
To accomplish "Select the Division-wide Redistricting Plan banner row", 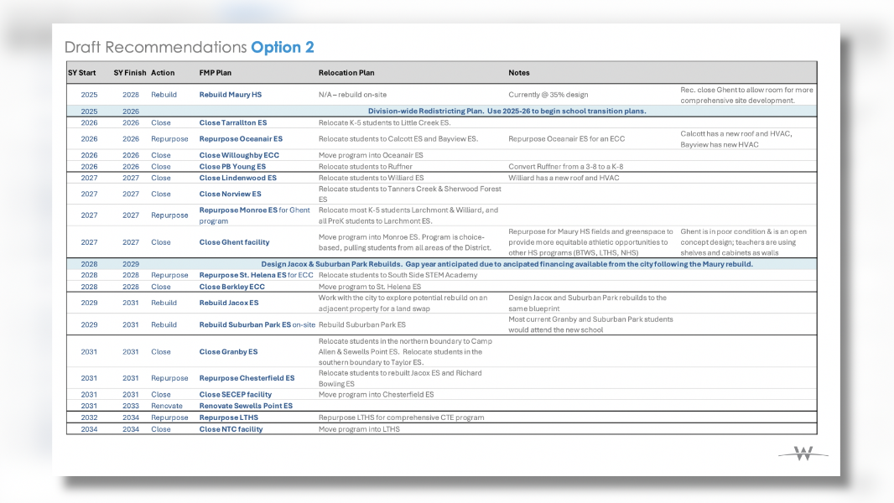I will tap(507, 111).
